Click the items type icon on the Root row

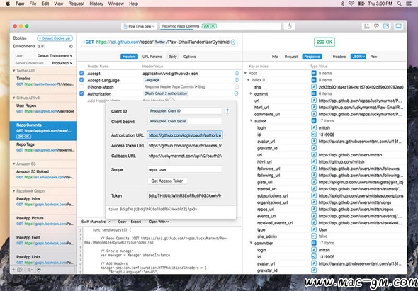[x=314, y=73]
